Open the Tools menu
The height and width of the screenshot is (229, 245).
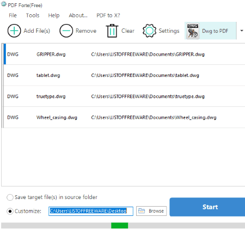point(33,15)
